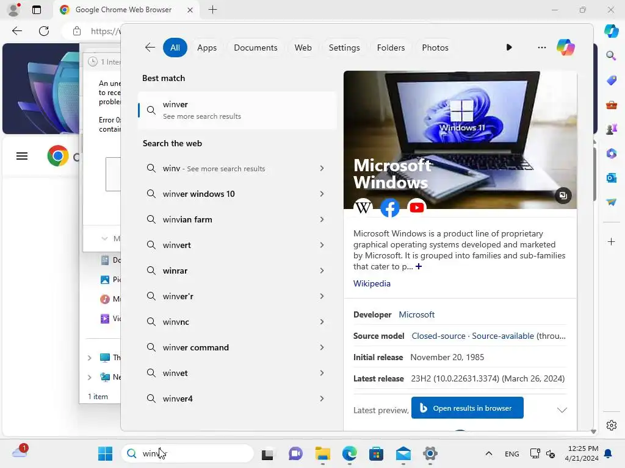Image resolution: width=625 pixels, height=468 pixels.
Task: Click the taskbar search input box
Action: (x=187, y=453)
